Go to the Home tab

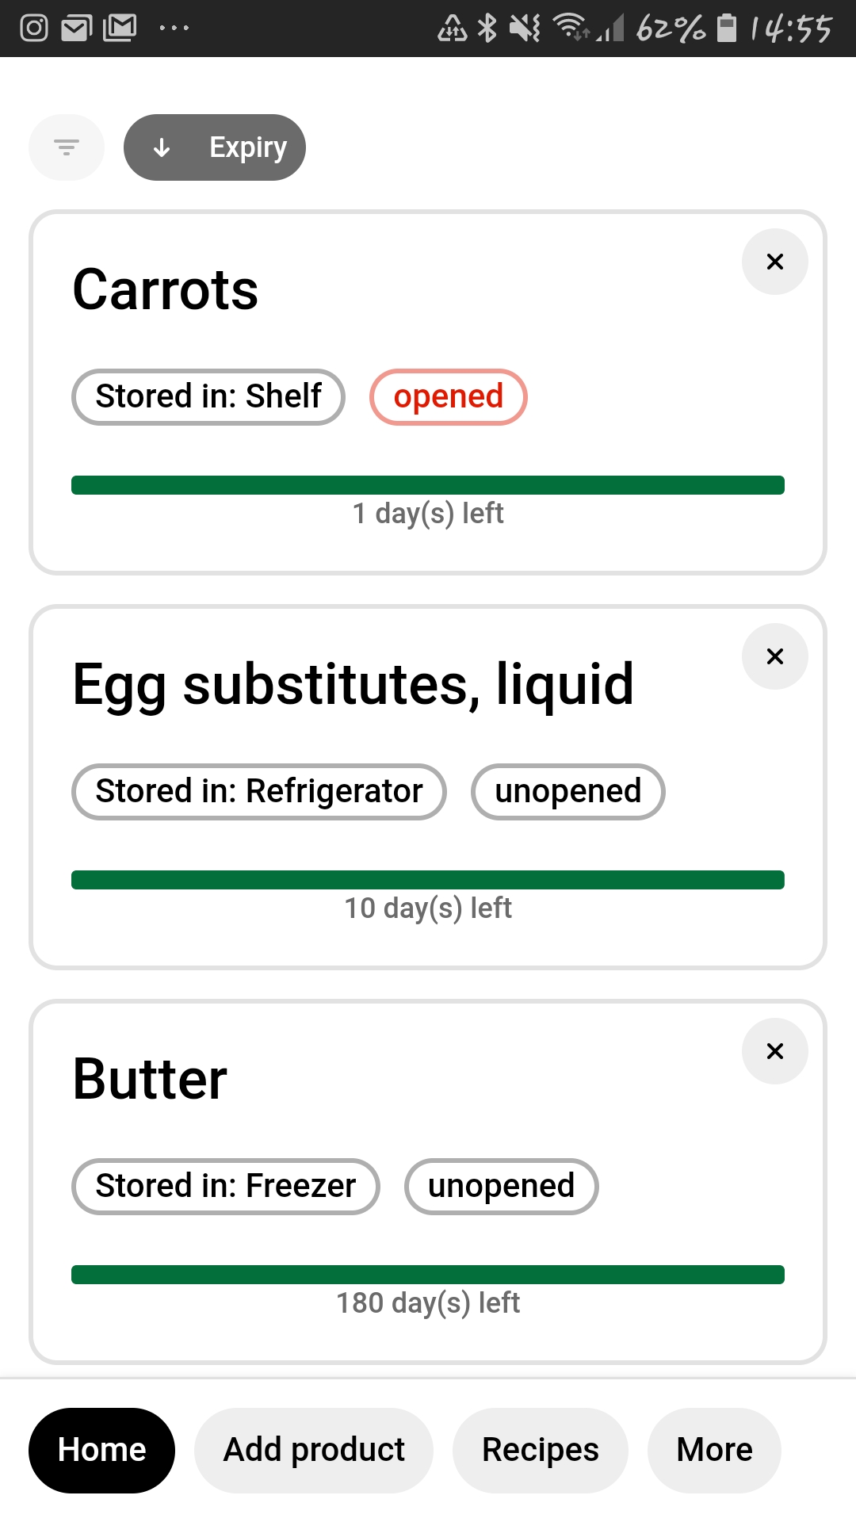(x=101, y=1450)
